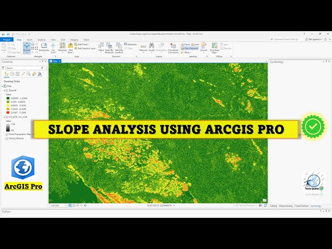Click the Go To XY tool
This screenshot has width=332, height=249.
53,48
